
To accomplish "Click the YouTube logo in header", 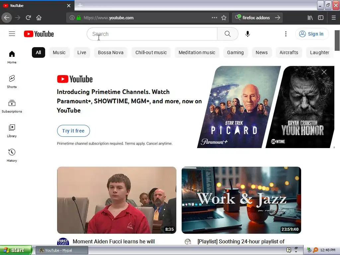I will click(39, 34).
